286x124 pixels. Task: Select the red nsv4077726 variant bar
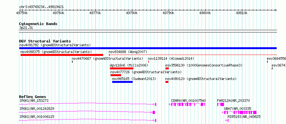pos(116,75)
